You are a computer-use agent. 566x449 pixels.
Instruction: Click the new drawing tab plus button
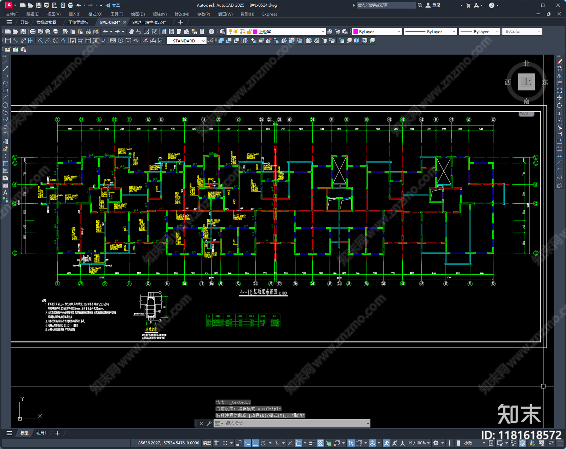click(x=180, y=22)
